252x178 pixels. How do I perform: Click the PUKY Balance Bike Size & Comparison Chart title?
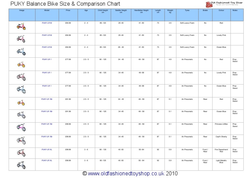click(x=65, y=4)
